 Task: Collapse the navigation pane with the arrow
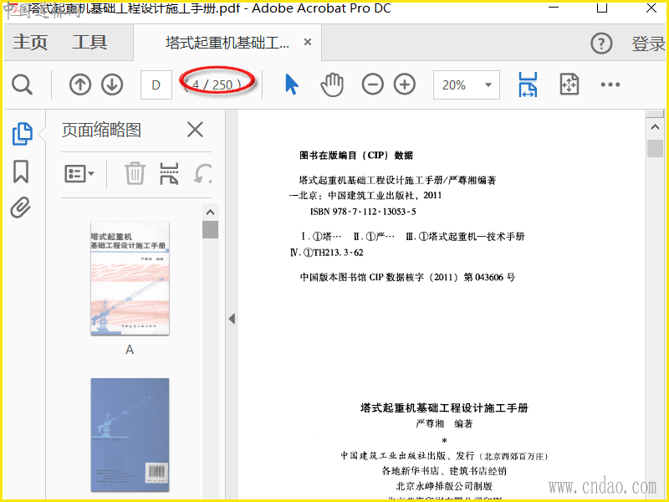[232, 319]
